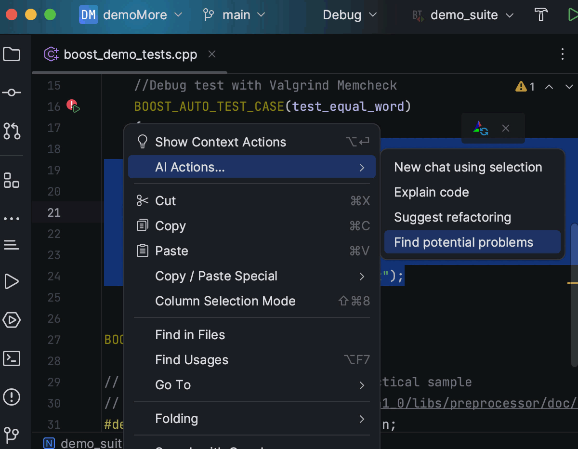Toggle Column Selection Mode
This screenshot has width=578, height=449.
tap(225, 301)
